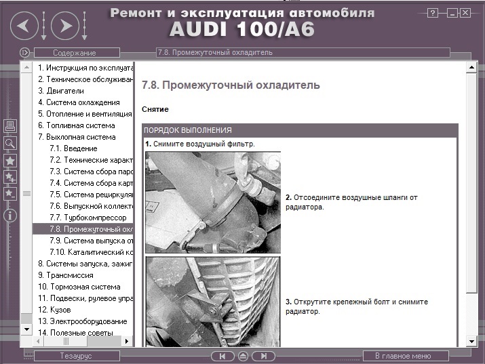Click contents horizontal scroll left arrow

[38, 341]
